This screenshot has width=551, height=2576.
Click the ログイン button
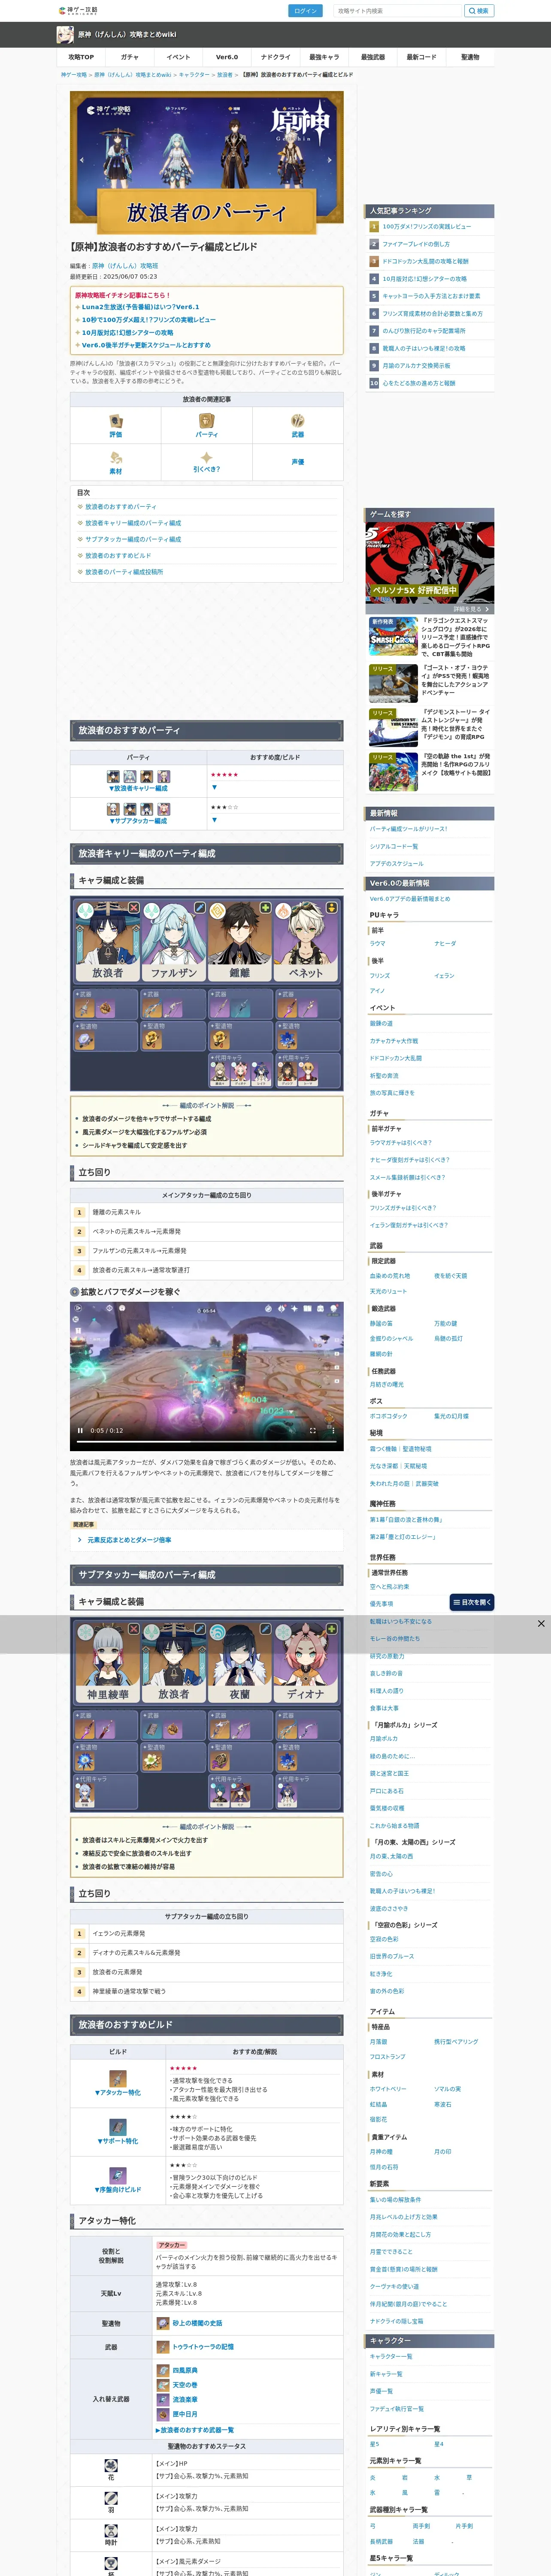305,11
